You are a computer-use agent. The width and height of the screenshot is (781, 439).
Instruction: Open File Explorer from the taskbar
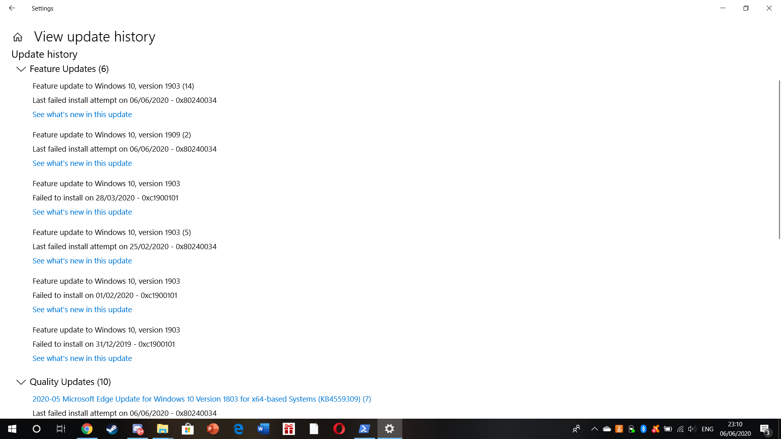point(163,429)
